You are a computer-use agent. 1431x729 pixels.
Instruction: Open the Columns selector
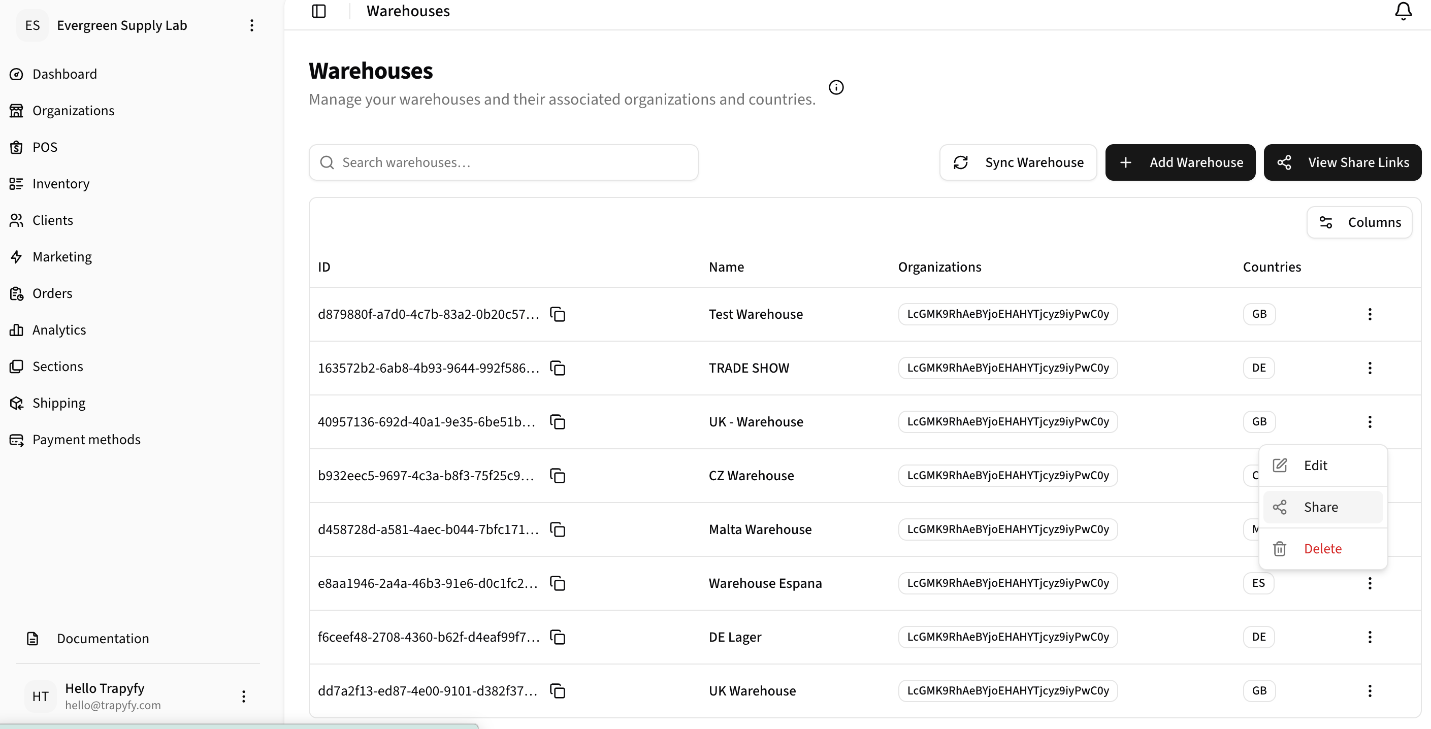1359,223
